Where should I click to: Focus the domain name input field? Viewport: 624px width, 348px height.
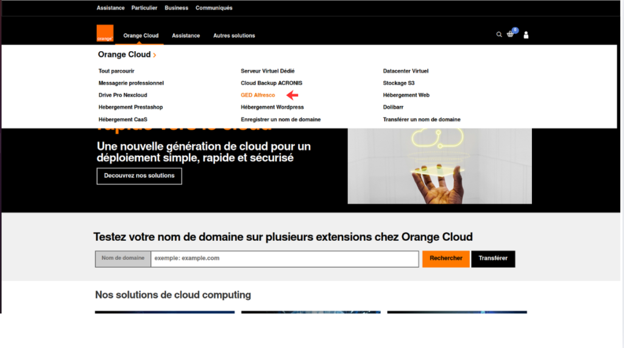(x=285, y=259)
